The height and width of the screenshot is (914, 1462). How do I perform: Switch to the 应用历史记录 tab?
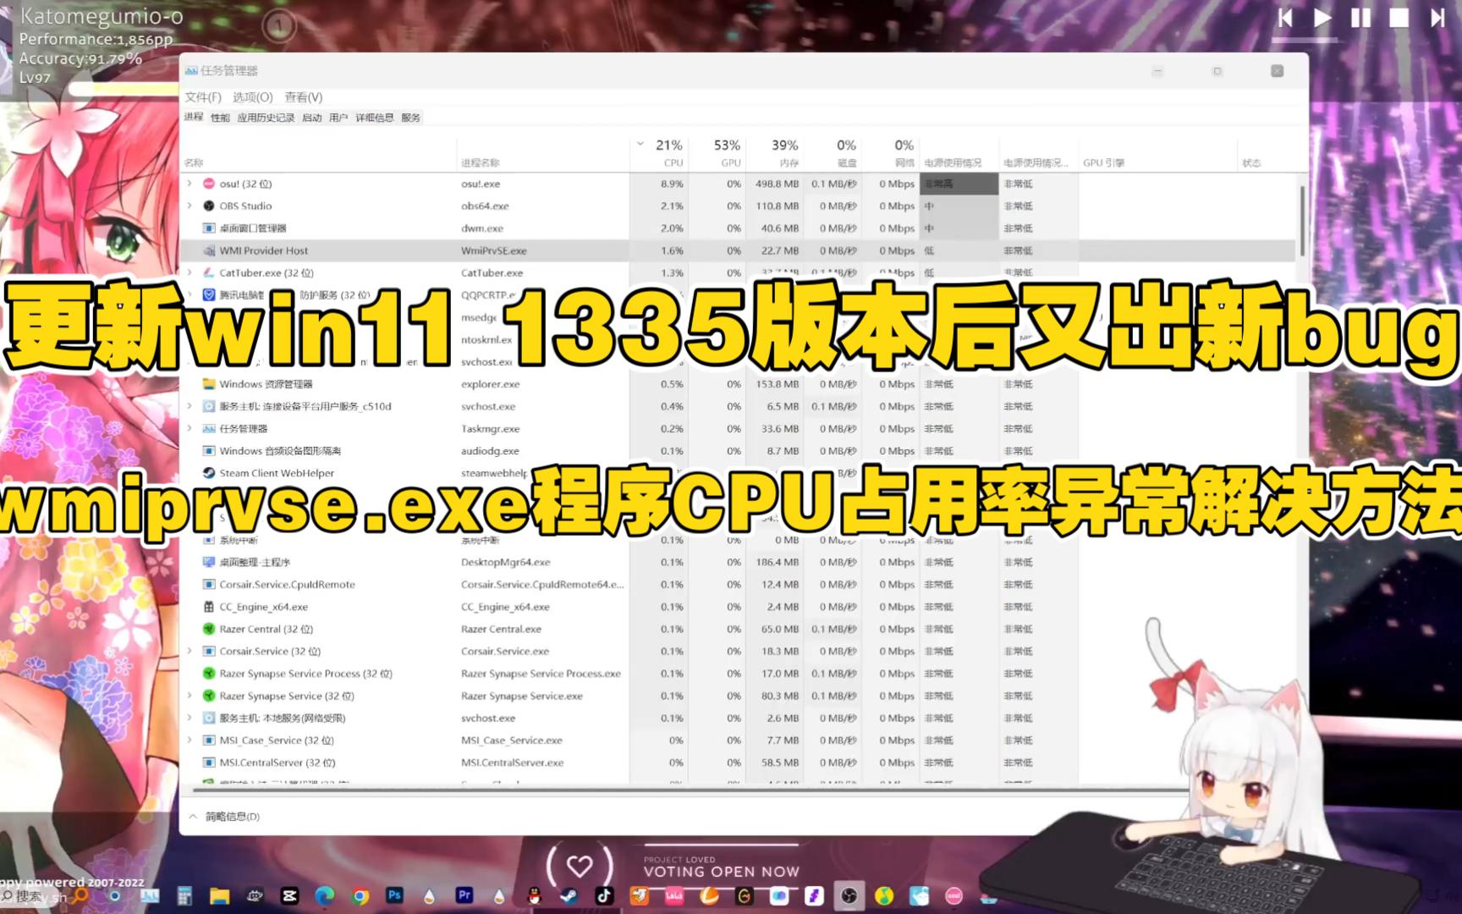pyautogui.click(x=266, y=118)
